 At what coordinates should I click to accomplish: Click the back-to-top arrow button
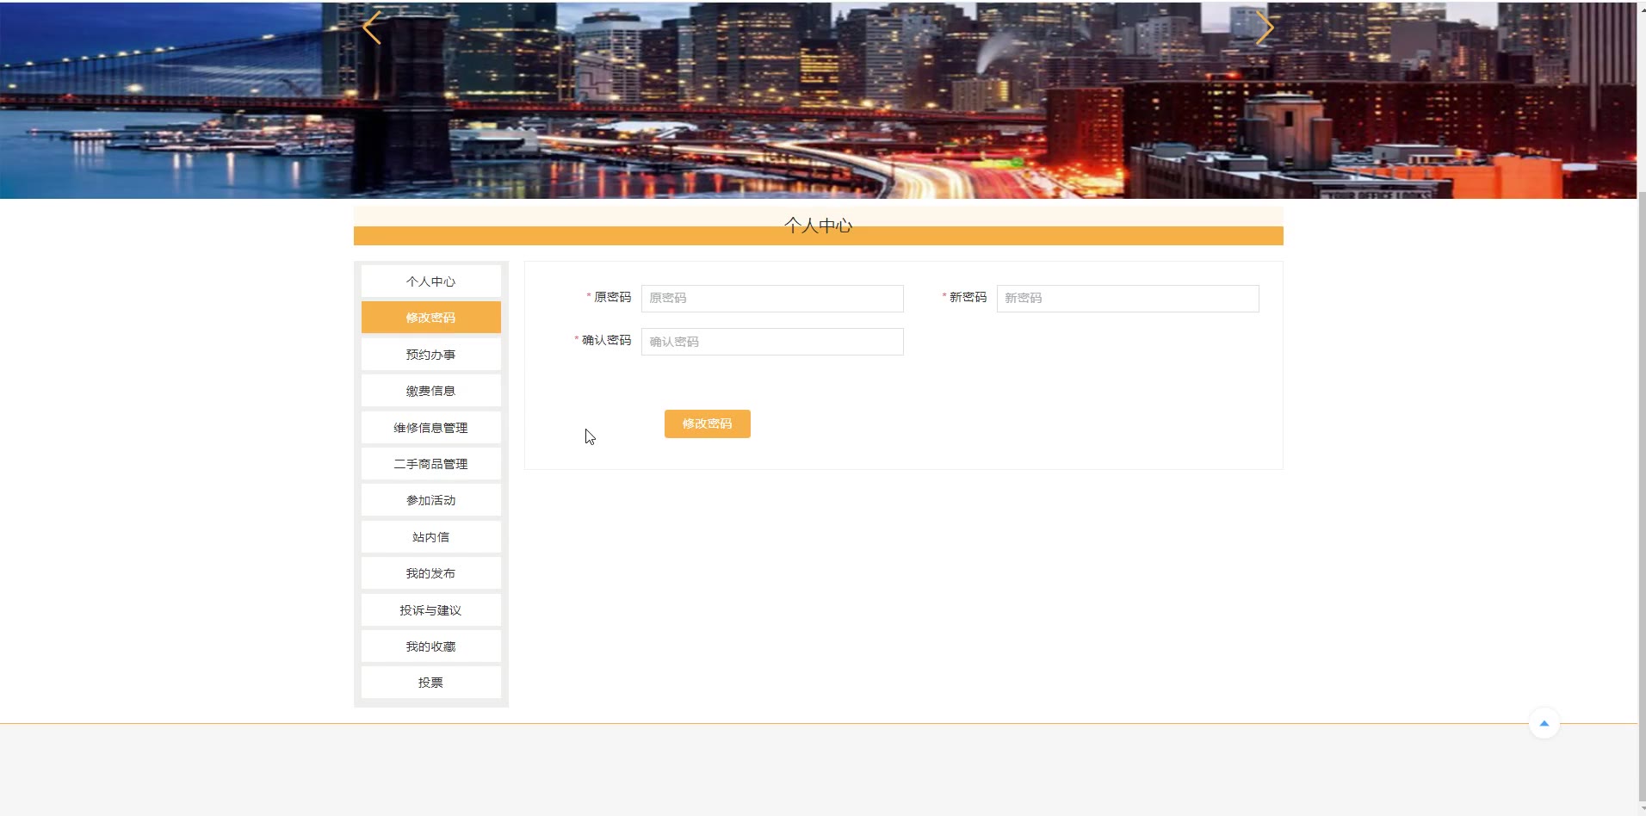[1544, 723]
